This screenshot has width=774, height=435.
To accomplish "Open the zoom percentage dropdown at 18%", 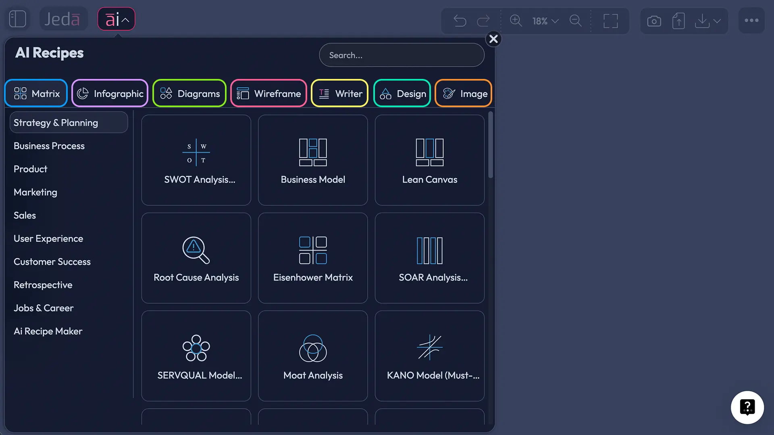I will (544, 21).
